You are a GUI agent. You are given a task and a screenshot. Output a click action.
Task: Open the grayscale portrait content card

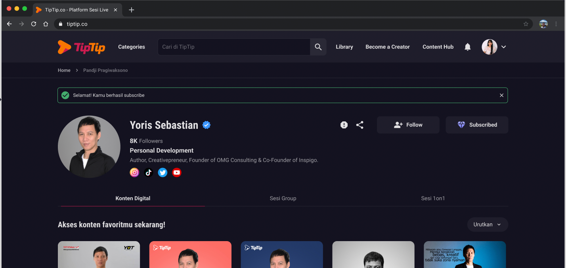click(x=373, y=255)
